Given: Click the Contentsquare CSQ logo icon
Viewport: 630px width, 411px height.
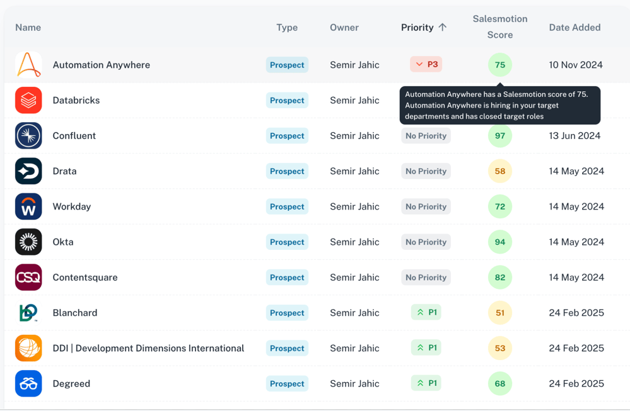Looking at the screenshot, I should point(28,277).
